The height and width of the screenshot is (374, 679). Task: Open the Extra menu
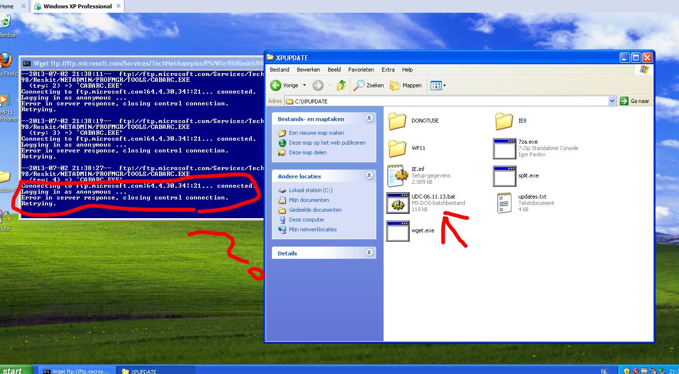(388, 70)
